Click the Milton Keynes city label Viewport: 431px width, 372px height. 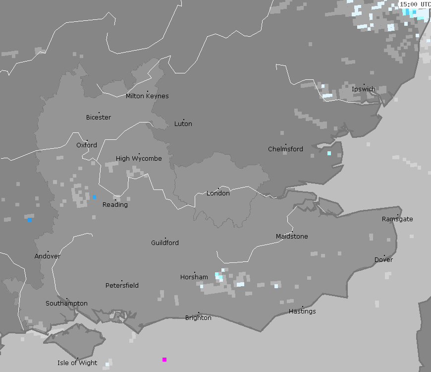click(x=147, y=96)
